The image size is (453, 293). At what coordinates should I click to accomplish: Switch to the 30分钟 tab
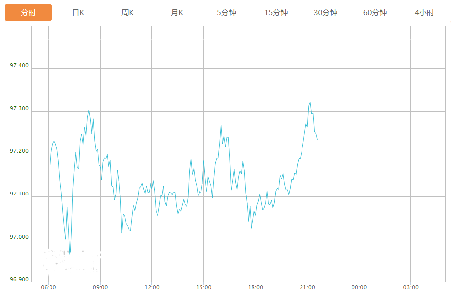326,13
